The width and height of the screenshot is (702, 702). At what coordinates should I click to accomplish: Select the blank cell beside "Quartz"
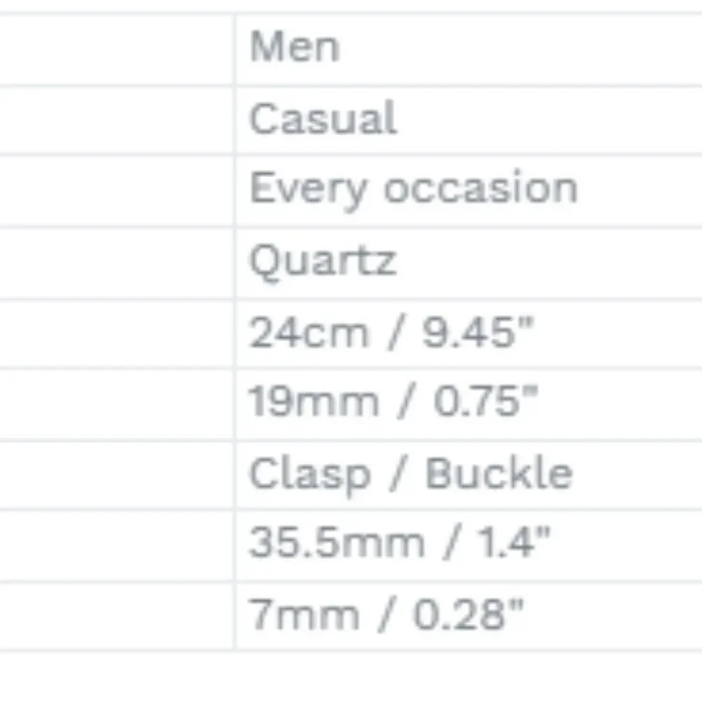tap(117, 263)
